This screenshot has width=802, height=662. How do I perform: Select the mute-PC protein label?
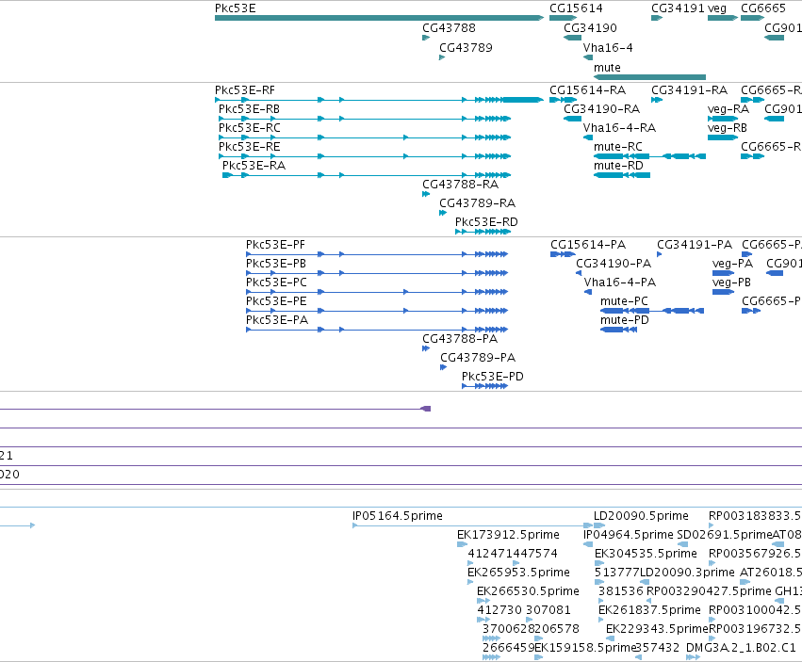[624, 301]
